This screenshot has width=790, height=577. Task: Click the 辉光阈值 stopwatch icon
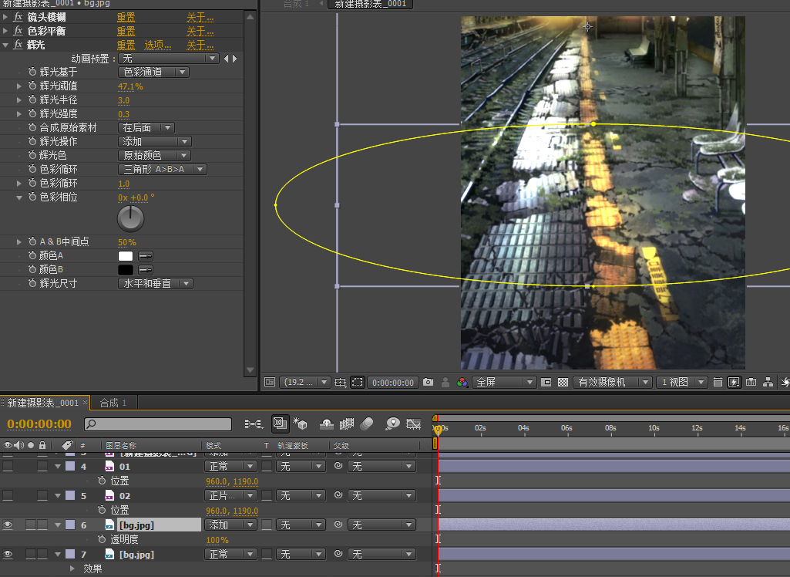tap(32, 86)
